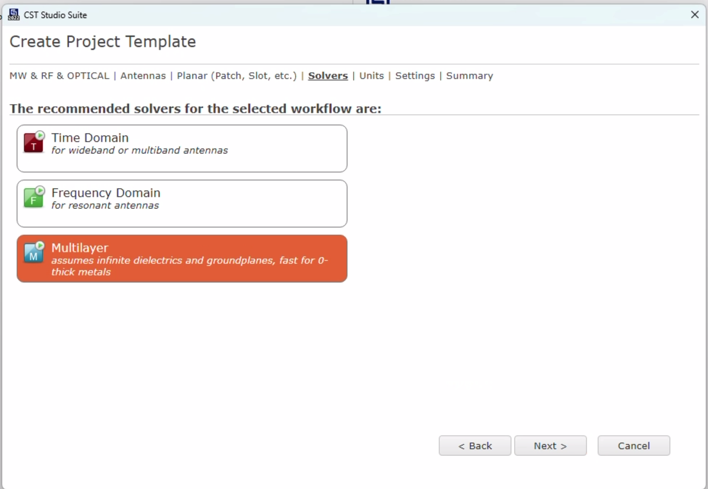
Task: Jump to the MW & RF & OPTICAL step
Action: coord(59,76)
